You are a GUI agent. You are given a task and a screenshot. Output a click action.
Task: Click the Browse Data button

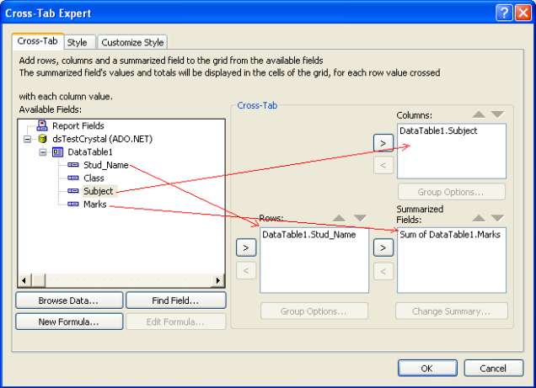pos(67,300)
